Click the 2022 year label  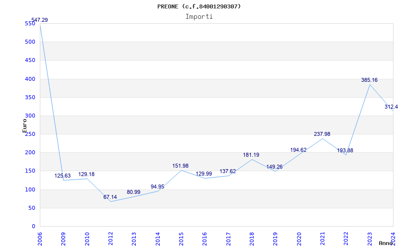tap(346, 239)
